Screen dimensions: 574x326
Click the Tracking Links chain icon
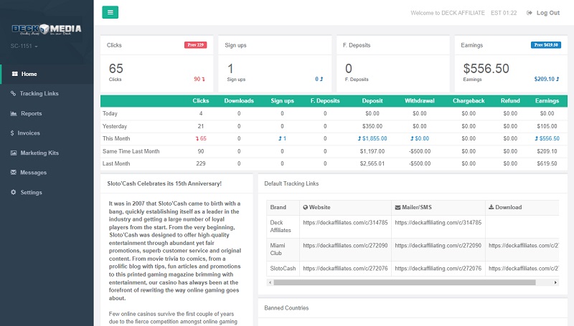pyautogui.click(x=13, y=94)
